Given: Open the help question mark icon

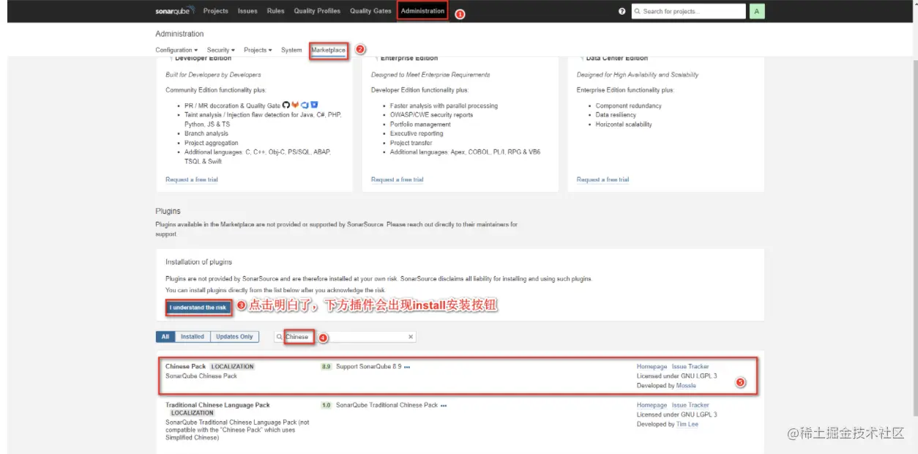Looking at the screenshot, I should [622, 12].
